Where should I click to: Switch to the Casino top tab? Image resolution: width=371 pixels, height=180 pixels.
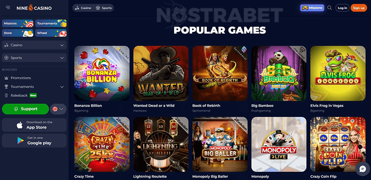[x=83, y=8]
